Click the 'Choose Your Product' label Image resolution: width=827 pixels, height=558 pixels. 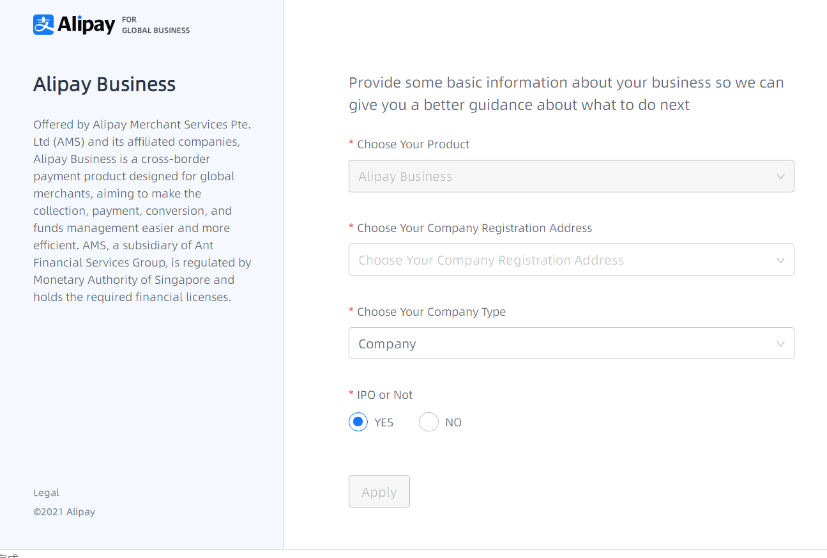coord(413,144)
